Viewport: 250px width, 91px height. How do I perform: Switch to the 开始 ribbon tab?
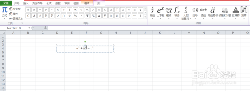tap(17, 3)
